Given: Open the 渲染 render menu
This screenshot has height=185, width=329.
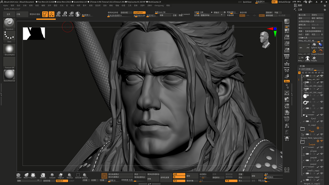Looking at the screenshot, I should (105, 5).
